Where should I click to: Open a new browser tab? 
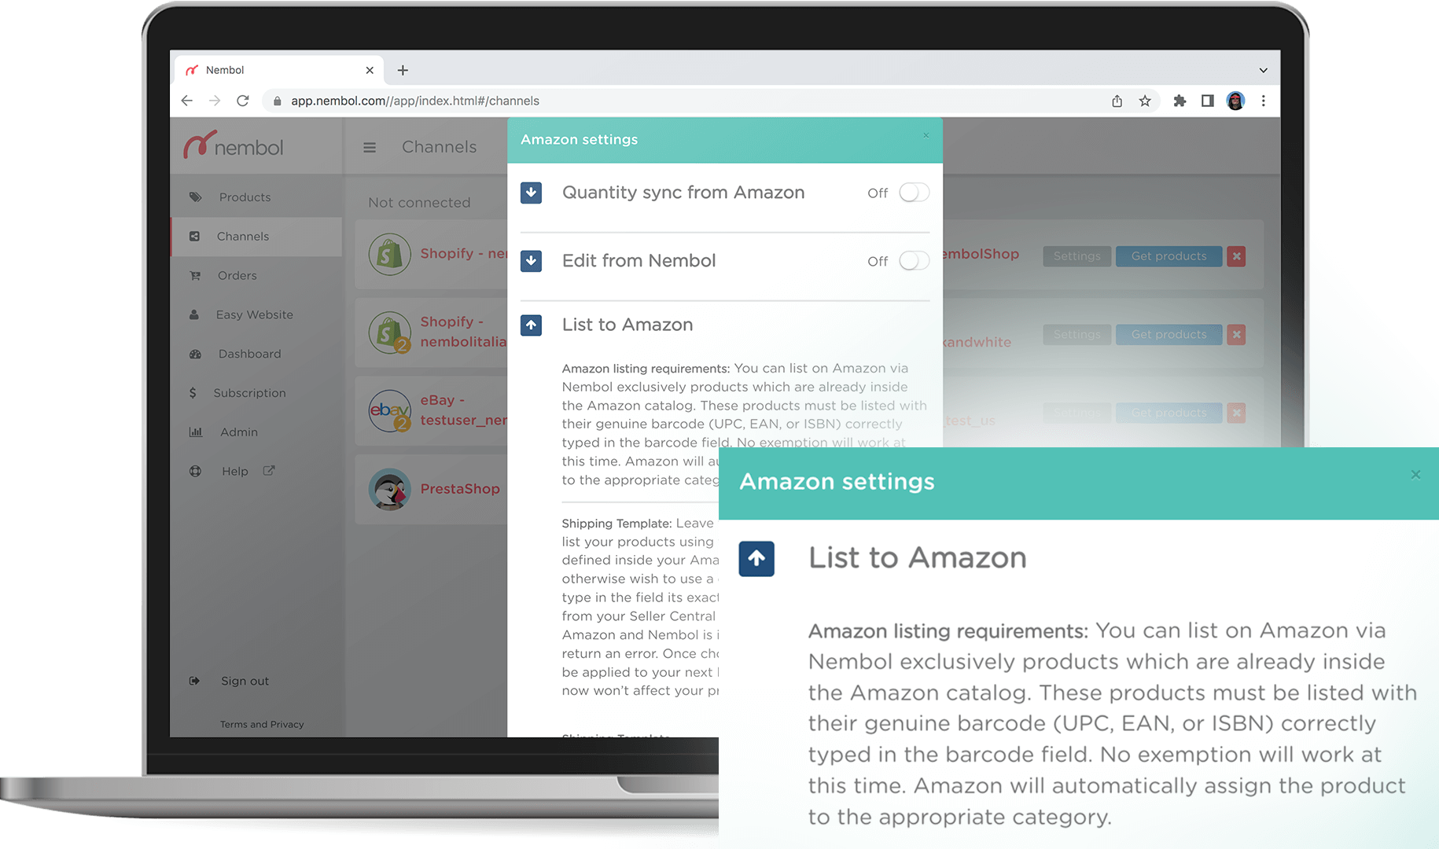coord(403,70)
